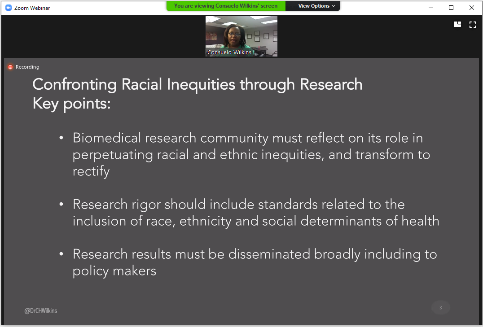Click the slide number 3 badge

[x=440, y=308]
